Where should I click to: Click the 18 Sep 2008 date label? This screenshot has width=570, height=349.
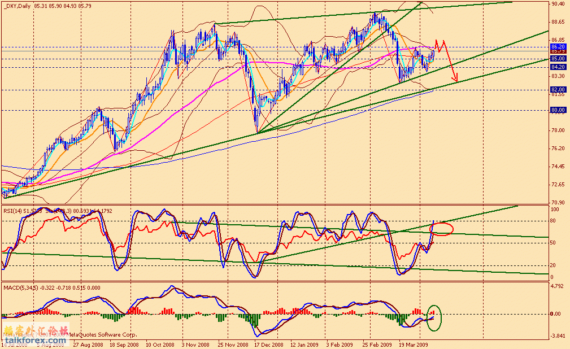[x=124, y=344]
